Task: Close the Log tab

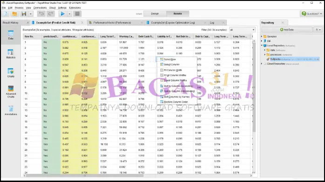Action: [x=223, y=22]
